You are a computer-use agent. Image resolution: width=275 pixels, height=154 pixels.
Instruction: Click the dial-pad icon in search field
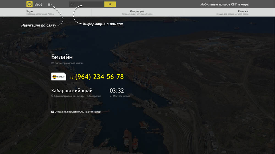click(x=72, y=4)
